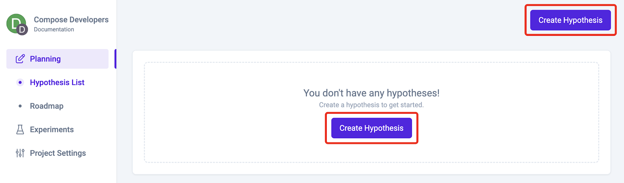
Task: Open the Planning sidebar section
Action: click(57, 59)
